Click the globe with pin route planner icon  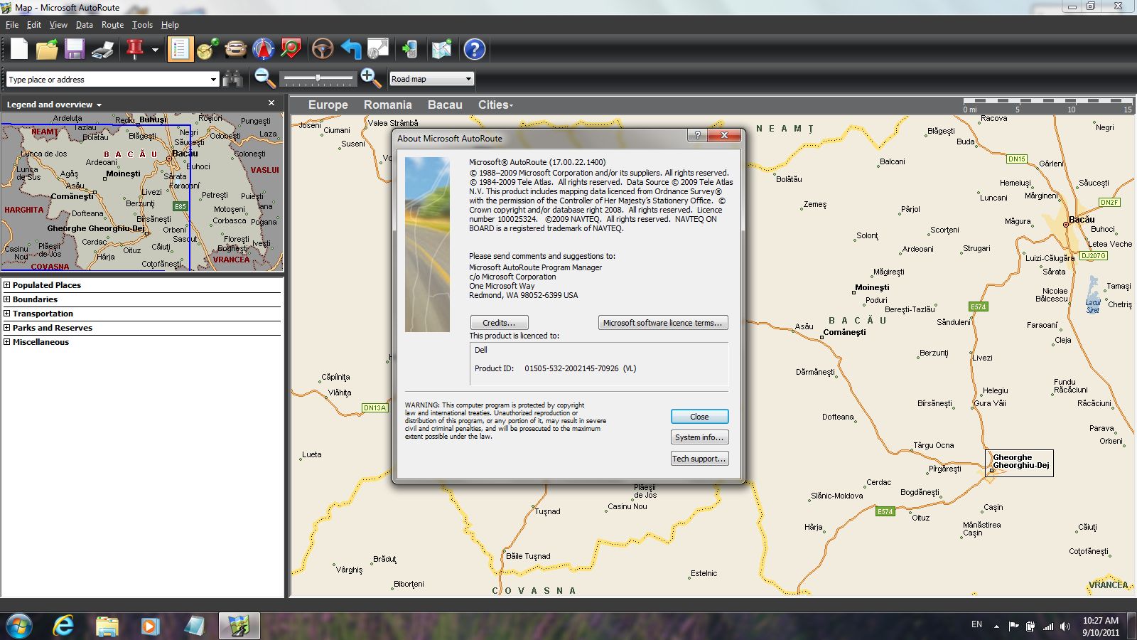point(208,49)
